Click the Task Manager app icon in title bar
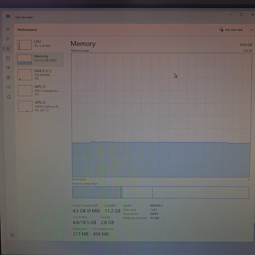255x255 pixels. pyautogui.click(x=8, y=16)
